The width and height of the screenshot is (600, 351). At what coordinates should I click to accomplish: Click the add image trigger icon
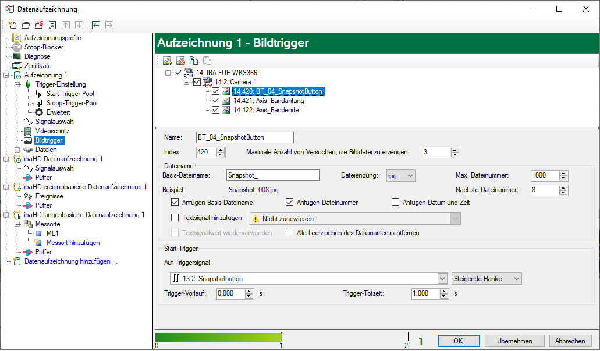[x=167, y=61]
